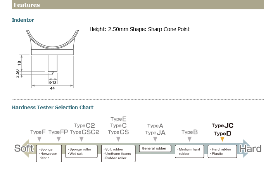Click the General rubber box

(x=155, y=149)
